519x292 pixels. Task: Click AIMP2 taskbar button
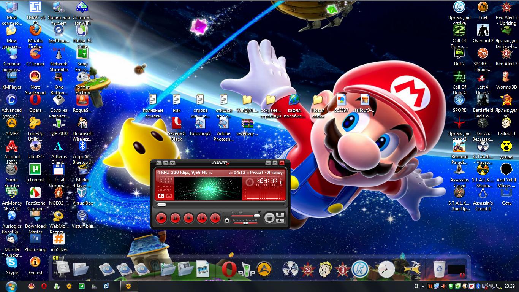(128, 286)
